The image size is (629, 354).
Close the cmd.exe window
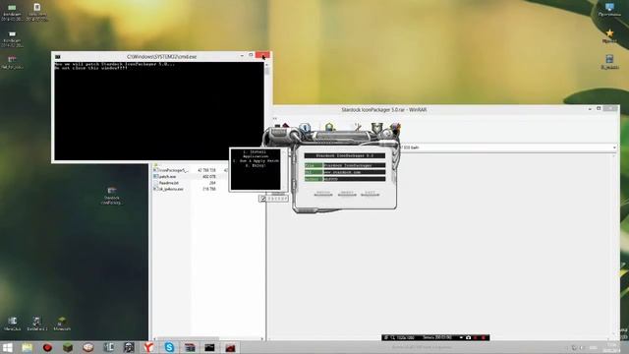(262, 55)
